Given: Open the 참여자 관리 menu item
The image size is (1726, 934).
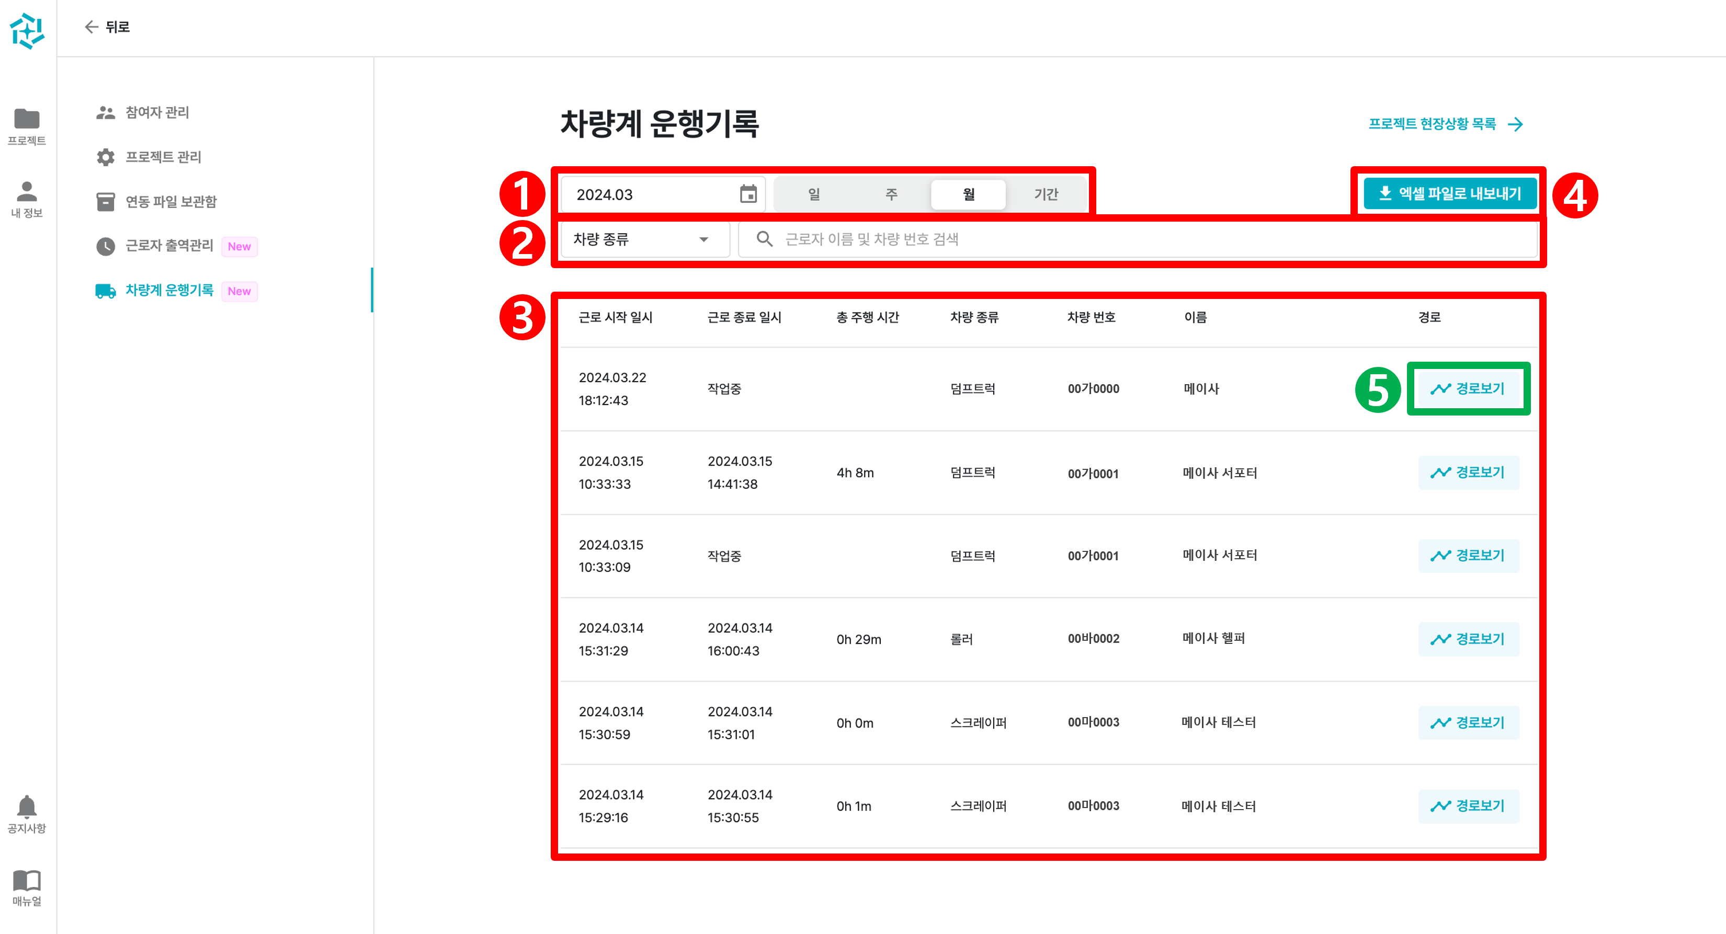Looking at the screenshot, I should tap(158, 112).
